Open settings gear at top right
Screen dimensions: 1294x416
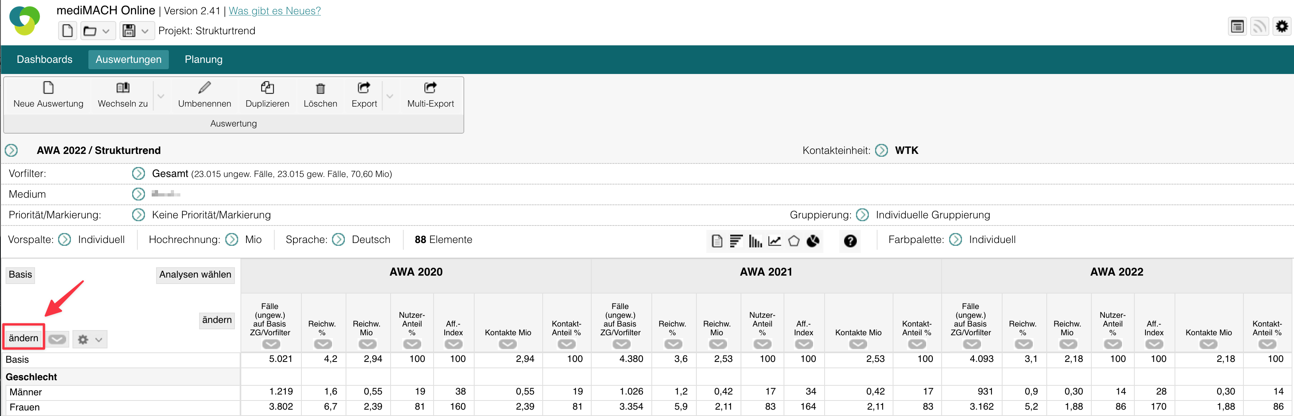click(x=1282, y=26)
